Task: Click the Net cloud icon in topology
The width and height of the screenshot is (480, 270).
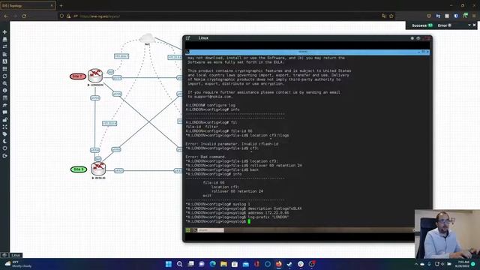Action: click(x=147, y=38)
